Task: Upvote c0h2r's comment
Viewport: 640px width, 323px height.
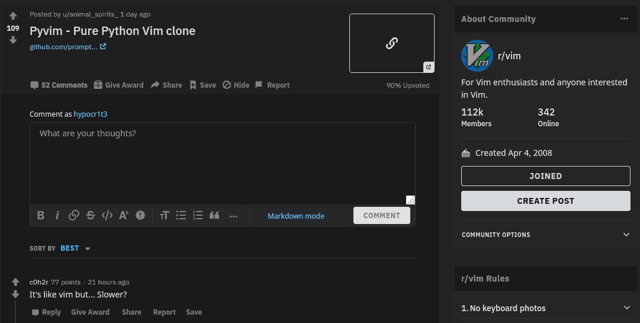Action: (15, 282)
